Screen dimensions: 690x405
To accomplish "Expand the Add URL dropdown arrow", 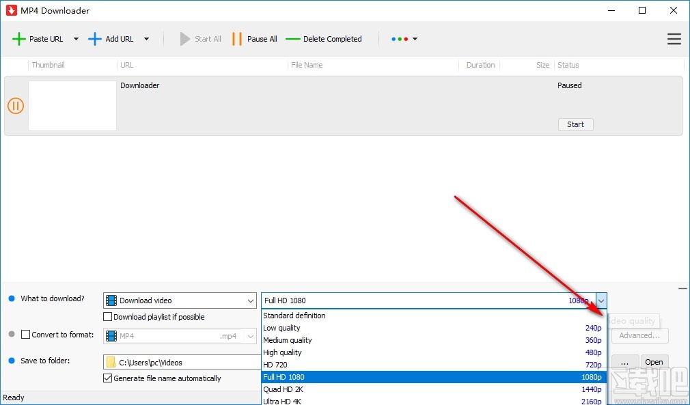I will pos(146,39).
